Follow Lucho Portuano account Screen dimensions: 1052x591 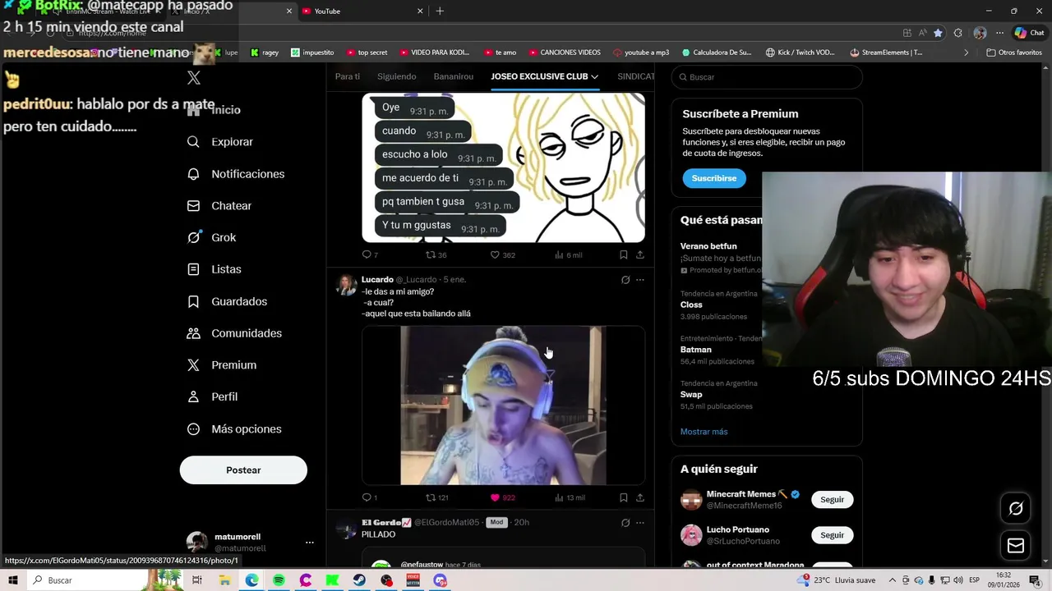click(832, 535)
